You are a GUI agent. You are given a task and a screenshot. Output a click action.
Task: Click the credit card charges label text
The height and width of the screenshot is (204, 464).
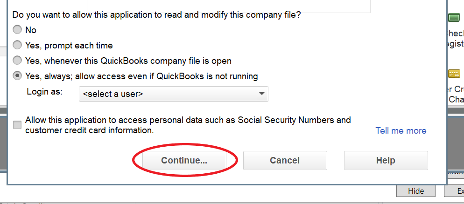[456, 95]
